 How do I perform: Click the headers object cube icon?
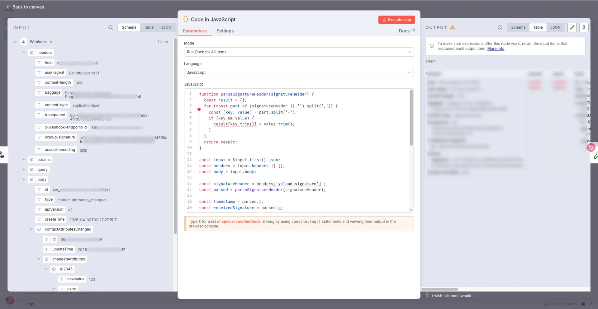coord(31,53)
